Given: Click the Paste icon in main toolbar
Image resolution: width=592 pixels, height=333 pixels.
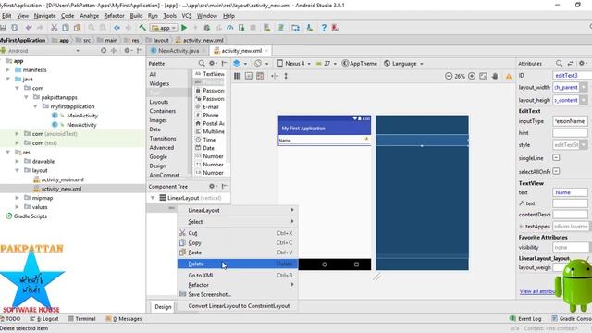Looking at the screenshot, I should coord(78,28).
